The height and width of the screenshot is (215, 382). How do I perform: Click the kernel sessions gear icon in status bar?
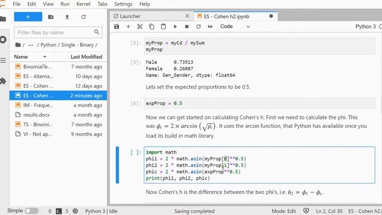(75, 211)
